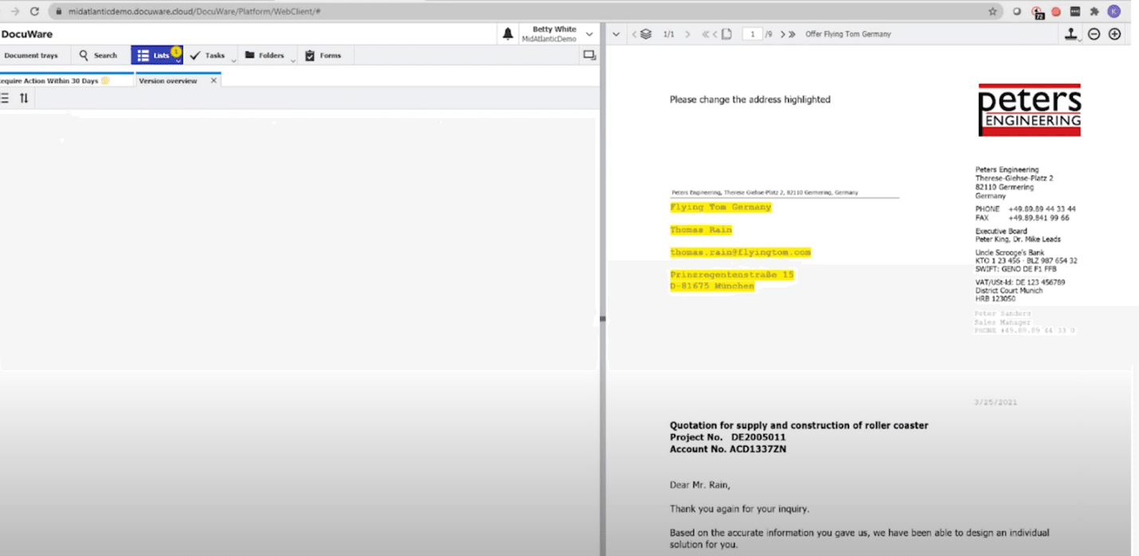The width and height of the screenshot is (1139, 556).
Task: Go to next document page
Action: click(783, 34)
